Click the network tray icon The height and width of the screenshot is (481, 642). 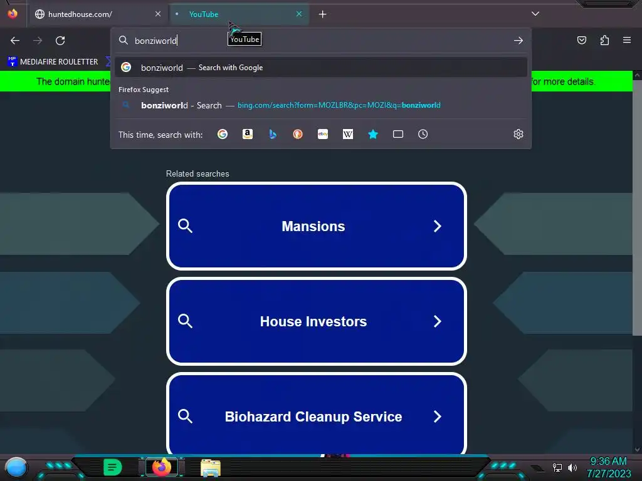coord(557,467)
